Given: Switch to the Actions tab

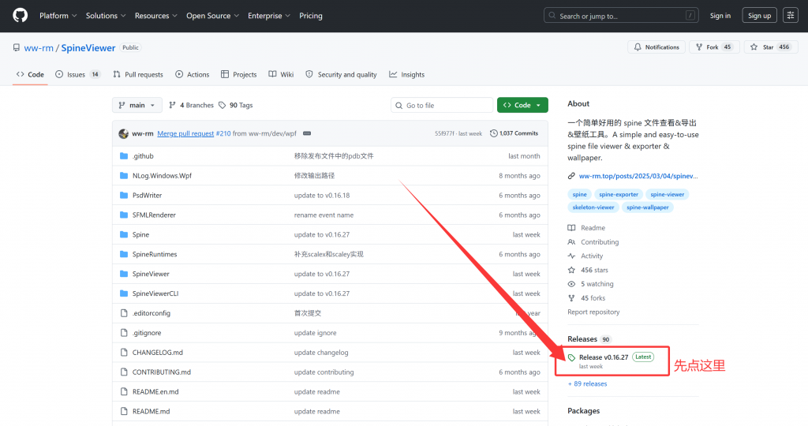Looking at the screenshot, I should tap(193, 75).
